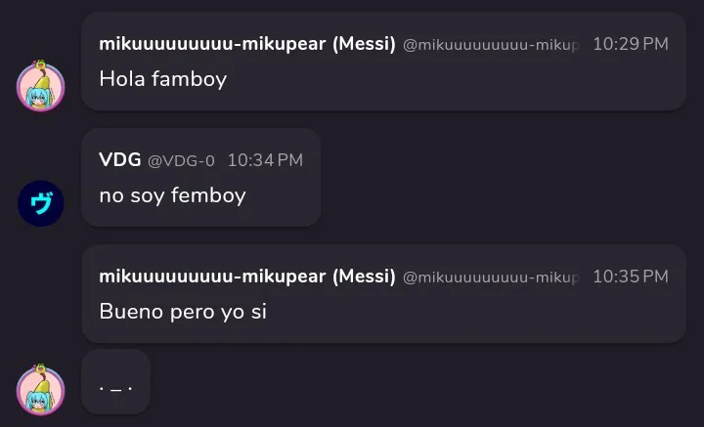Select the Bueno pero yo si message
Image resolution: width=704 pixels, height=427 pixels.
click(x=183, y=312)
